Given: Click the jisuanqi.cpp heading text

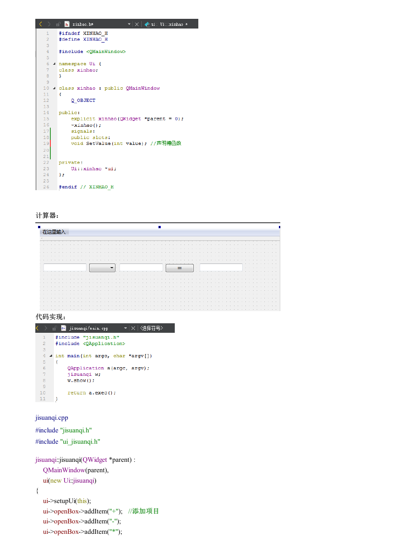Looking at the screenshot, I should (52, 417).
